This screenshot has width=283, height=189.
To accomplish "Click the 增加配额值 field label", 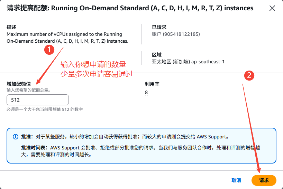I will [19, 84].
